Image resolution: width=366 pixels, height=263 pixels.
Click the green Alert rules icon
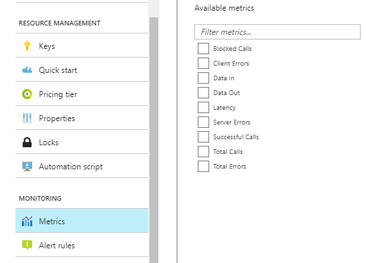point(27,245)
